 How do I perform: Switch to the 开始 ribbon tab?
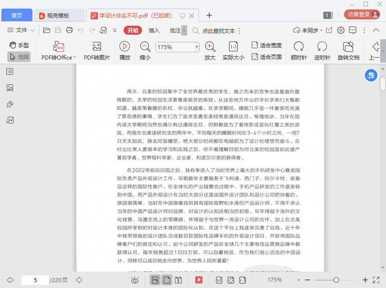click(133, 30)
